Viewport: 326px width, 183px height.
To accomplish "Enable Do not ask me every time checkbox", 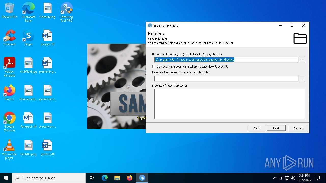I will click(x=154, y=66).
